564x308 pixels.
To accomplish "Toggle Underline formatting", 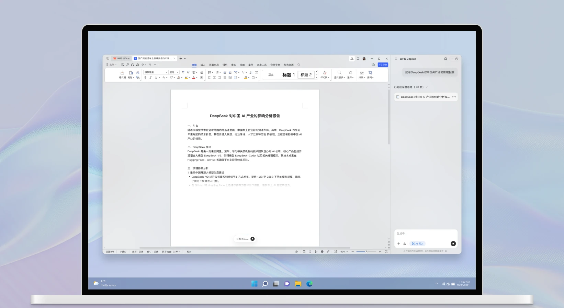I will [156, 78].
